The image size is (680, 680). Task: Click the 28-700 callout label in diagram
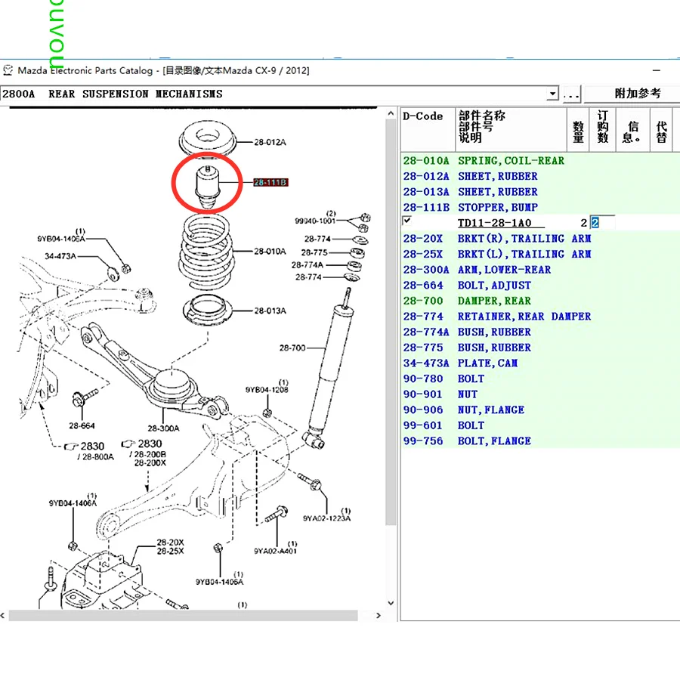point(292,348)
